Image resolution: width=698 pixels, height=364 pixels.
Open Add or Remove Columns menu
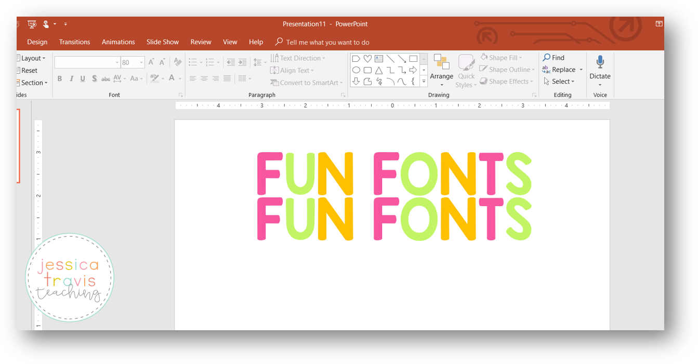click(245, 78)
